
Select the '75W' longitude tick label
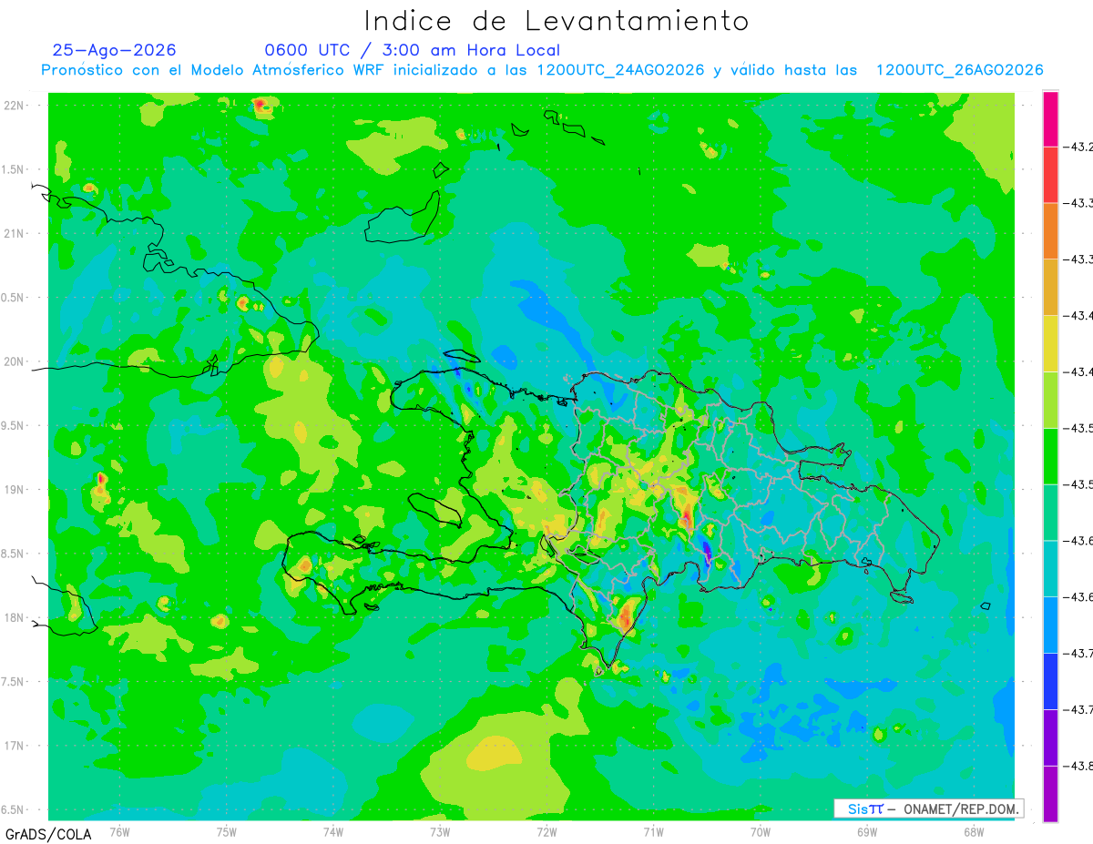[x=227, y=831]
